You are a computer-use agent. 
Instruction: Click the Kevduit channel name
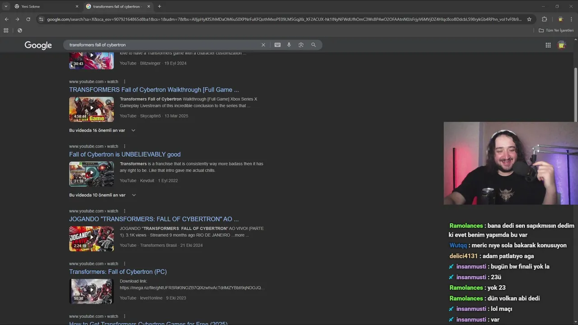point(147,181)
